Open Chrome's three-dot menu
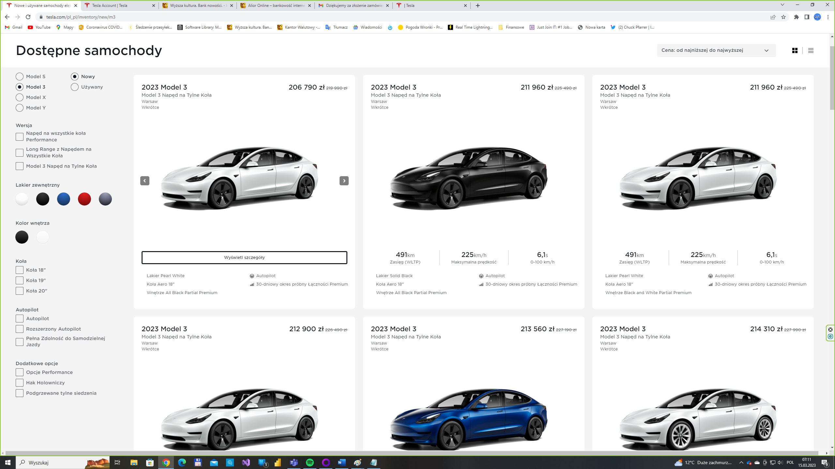Image resolution: width=835 pixels, height=469 pixels. (x=828, y=17)
